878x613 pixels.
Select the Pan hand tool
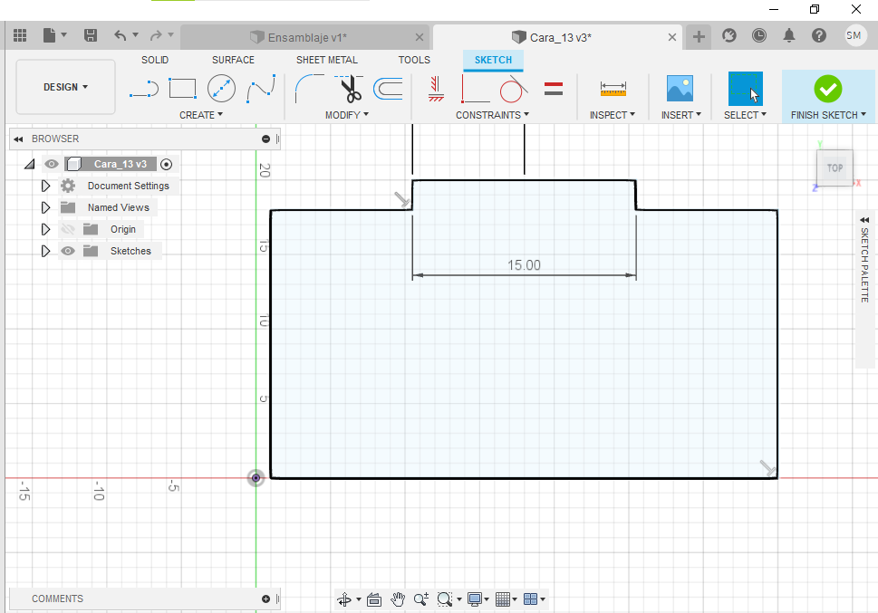click(x=398, y=599)
